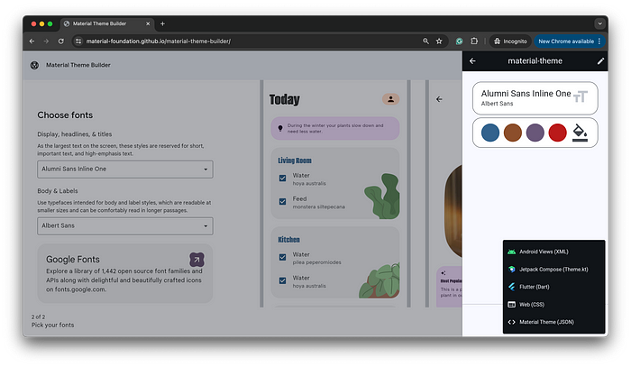Pick the blue primary color swatch
The height and width of the screenshot is (367, 631).
490,133
